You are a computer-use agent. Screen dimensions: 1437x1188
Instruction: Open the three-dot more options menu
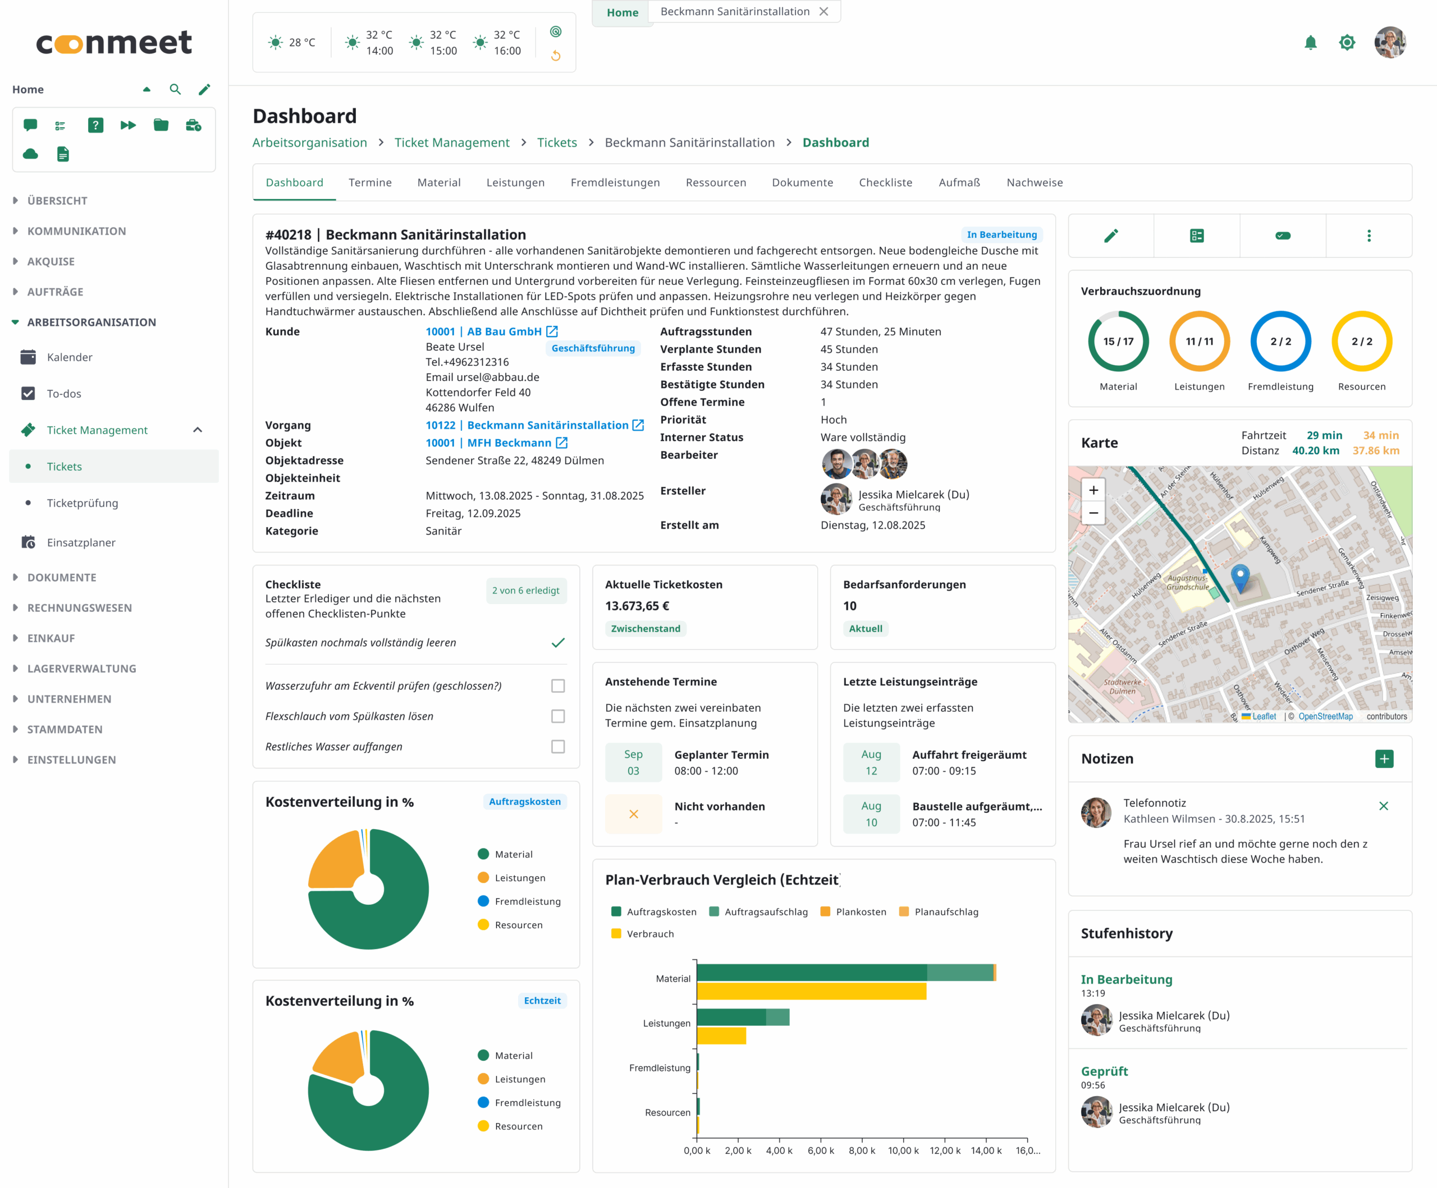coord(1369,236)
